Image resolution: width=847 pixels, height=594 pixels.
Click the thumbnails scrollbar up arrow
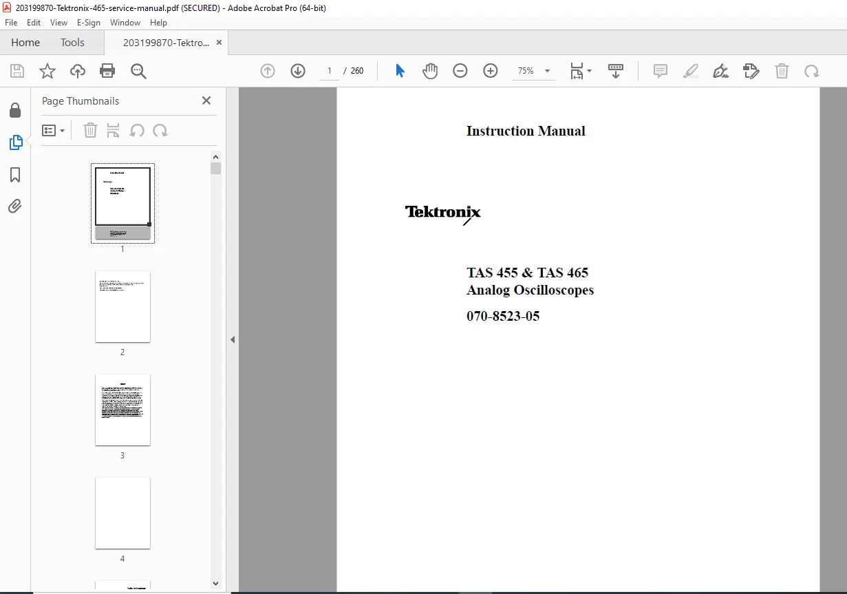215,156
